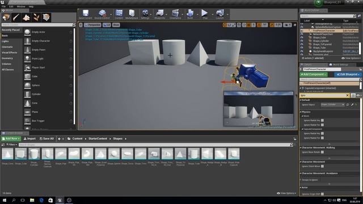Select the Sphere placement icon
This screenshot has height=204, width=363.
[x=27, y=86]
